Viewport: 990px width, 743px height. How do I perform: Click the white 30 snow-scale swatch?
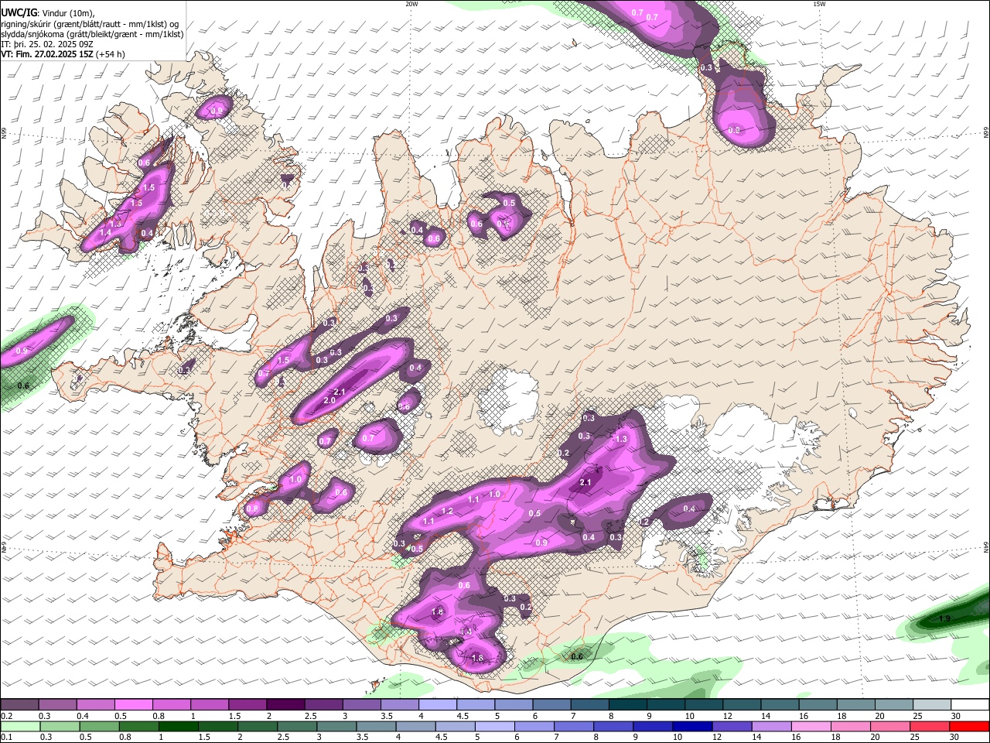click(x=970, y=705)
